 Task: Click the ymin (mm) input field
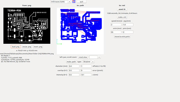[x=128, y=32]
